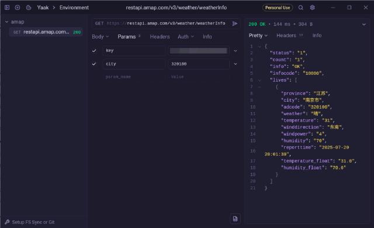Open the Body tab dropdown
374x228 pixels.
point(100,36)
